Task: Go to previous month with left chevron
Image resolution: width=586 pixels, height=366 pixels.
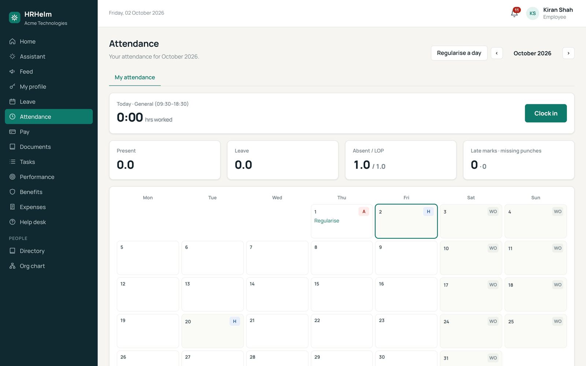Action: tap(497, 53)
